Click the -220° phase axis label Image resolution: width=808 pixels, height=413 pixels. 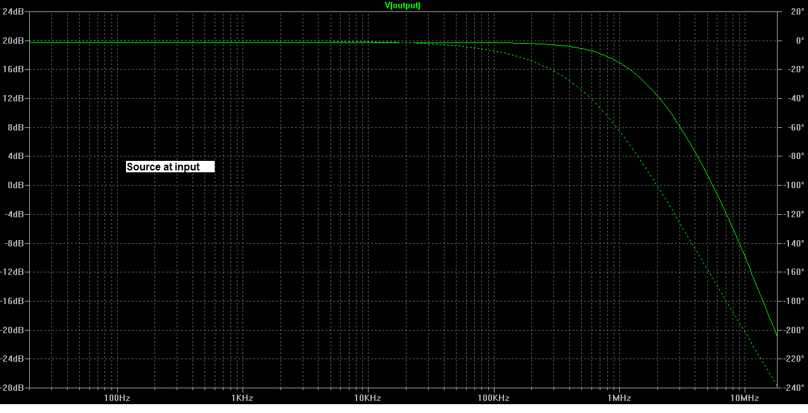[795, 359]
